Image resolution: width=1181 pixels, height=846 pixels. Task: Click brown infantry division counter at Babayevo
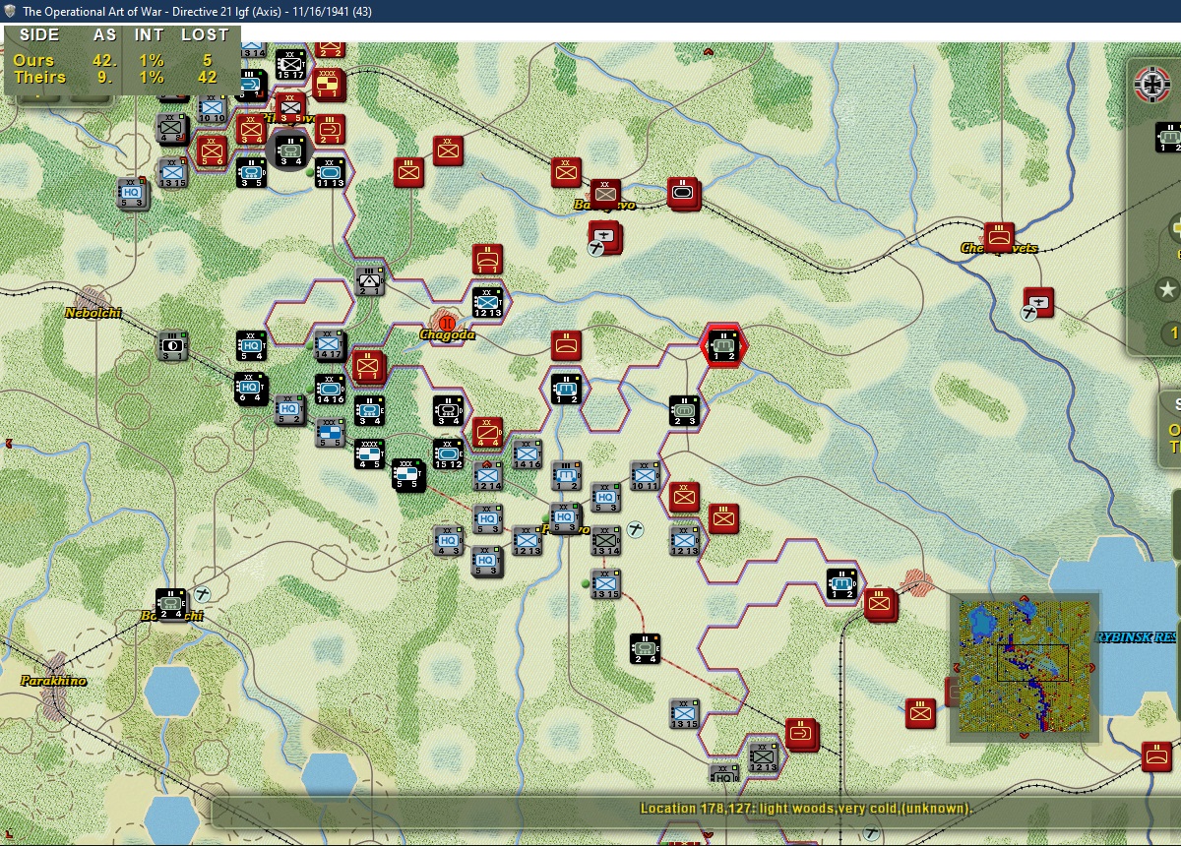[x=605, y=193]
